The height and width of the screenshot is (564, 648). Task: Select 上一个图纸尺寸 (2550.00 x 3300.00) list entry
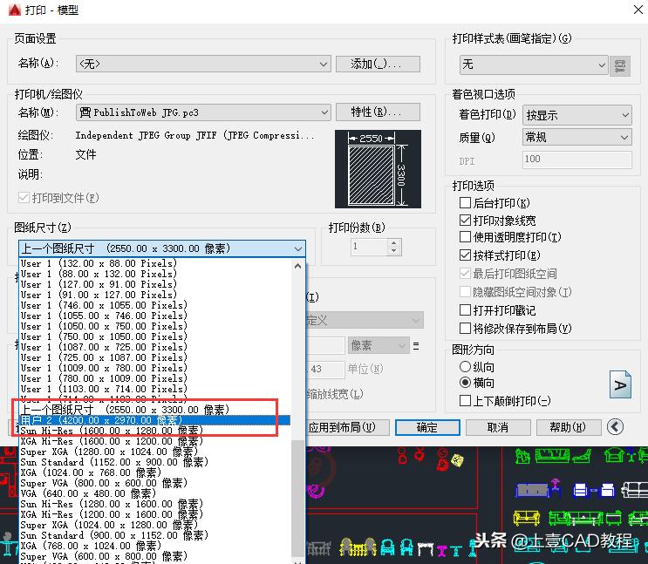[155, 410]
